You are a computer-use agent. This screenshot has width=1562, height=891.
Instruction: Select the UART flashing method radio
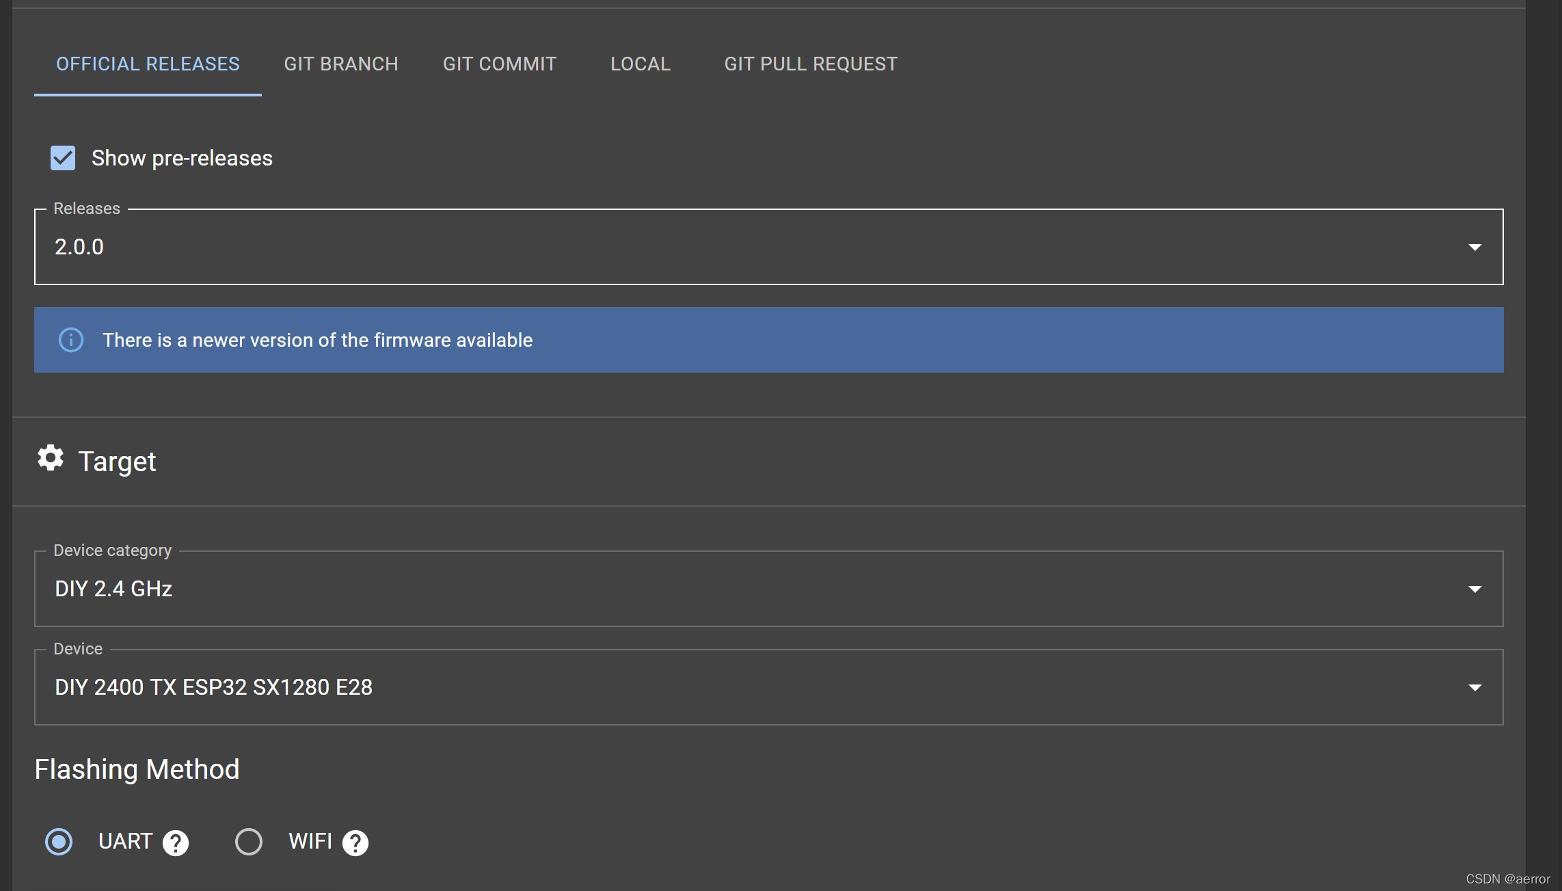(59, 841)
